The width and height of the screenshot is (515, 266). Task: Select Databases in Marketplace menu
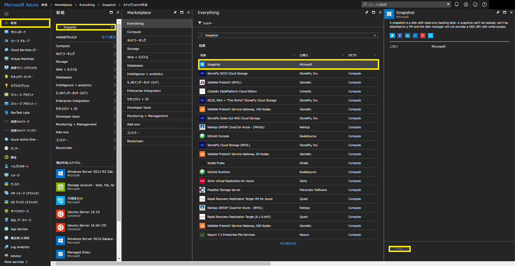157,66
